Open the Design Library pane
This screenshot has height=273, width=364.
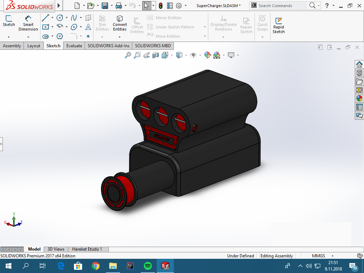pos(359,73)
